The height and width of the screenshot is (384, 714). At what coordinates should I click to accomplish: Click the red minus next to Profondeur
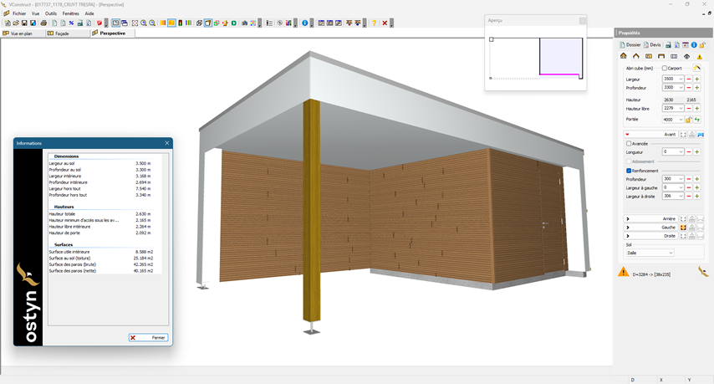click(688, 88)
